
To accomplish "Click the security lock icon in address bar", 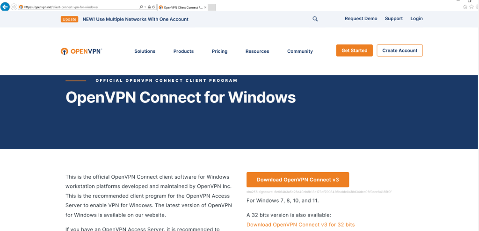I will (x=149, y=7).
